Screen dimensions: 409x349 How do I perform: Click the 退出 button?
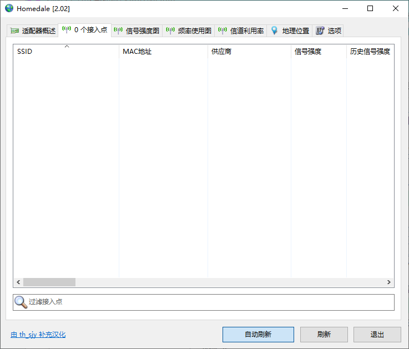point(377,335)
